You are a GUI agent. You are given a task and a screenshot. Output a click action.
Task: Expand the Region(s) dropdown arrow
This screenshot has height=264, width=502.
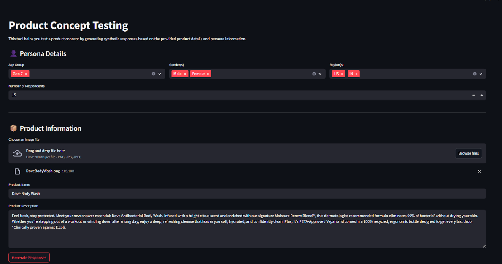(x=481, y=74)
